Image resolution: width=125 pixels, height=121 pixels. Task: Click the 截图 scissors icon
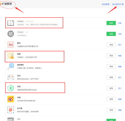tap(11, 55)
